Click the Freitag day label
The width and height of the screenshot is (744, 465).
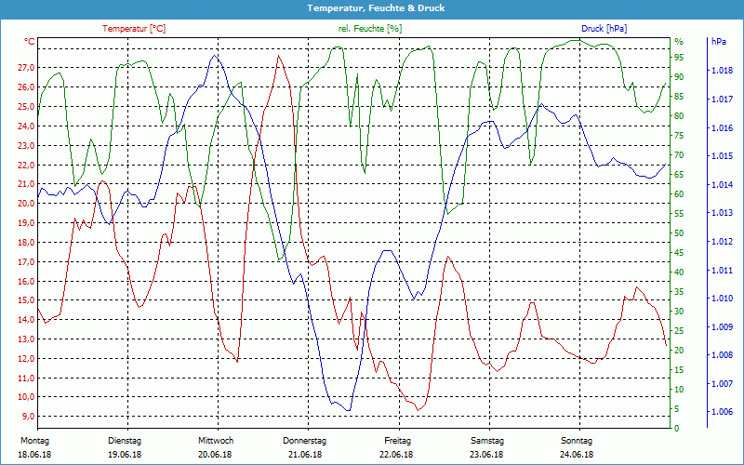398,440
